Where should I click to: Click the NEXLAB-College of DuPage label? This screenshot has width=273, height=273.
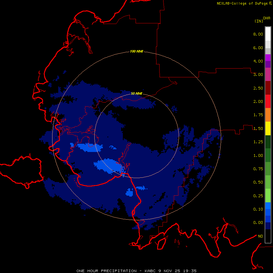click(242, 3)
